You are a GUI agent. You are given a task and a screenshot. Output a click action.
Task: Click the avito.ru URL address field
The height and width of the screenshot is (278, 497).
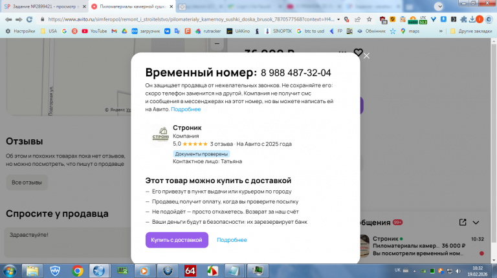point(191,19)
